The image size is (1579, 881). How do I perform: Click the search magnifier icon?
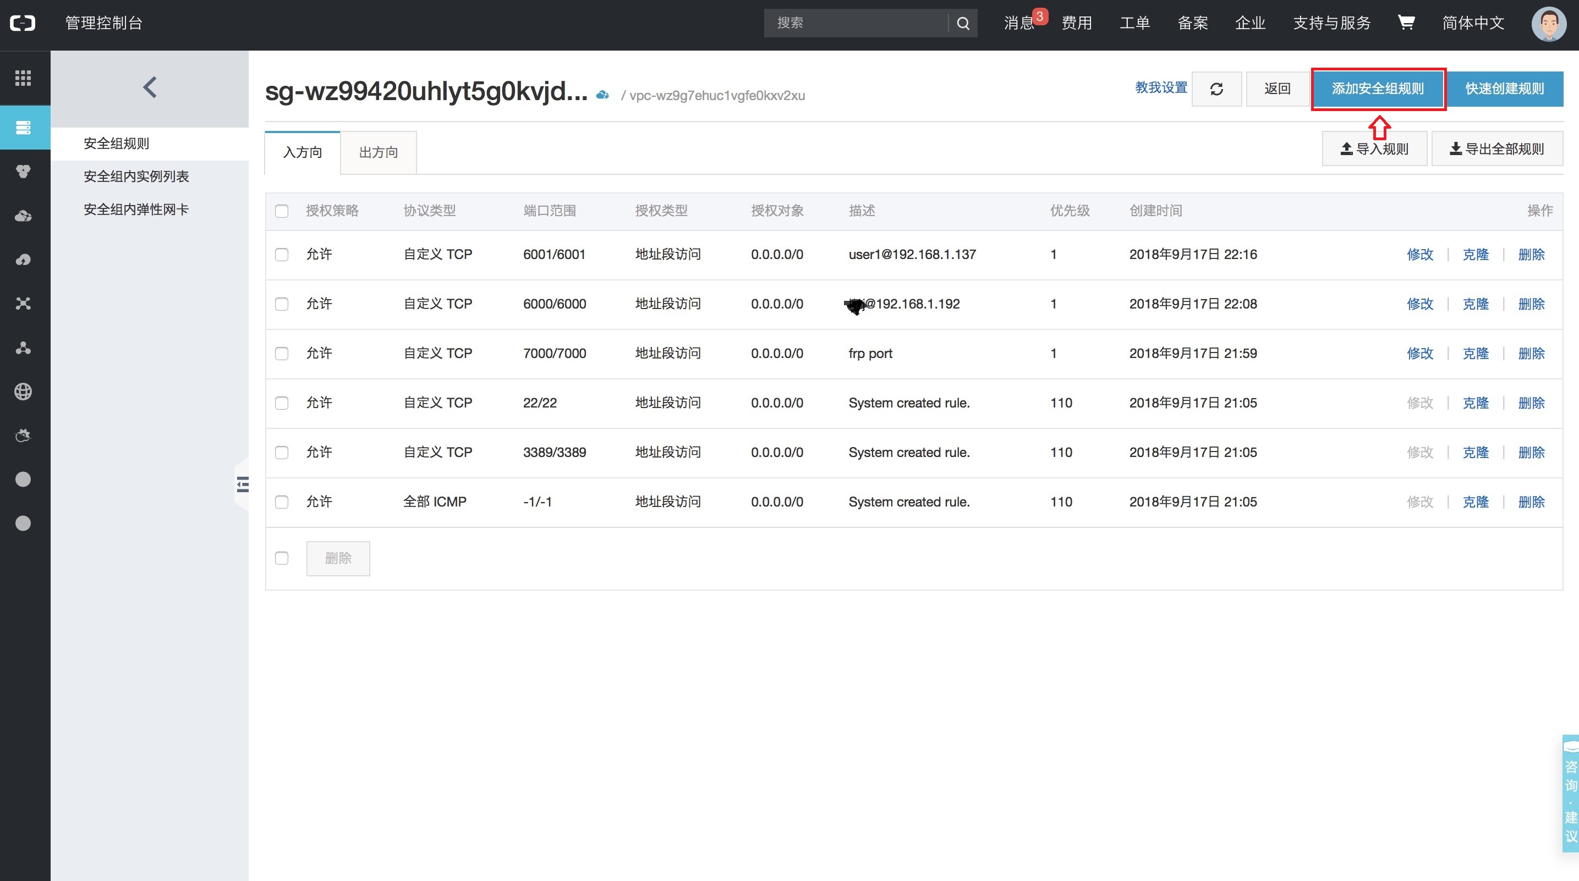point(963,23)
